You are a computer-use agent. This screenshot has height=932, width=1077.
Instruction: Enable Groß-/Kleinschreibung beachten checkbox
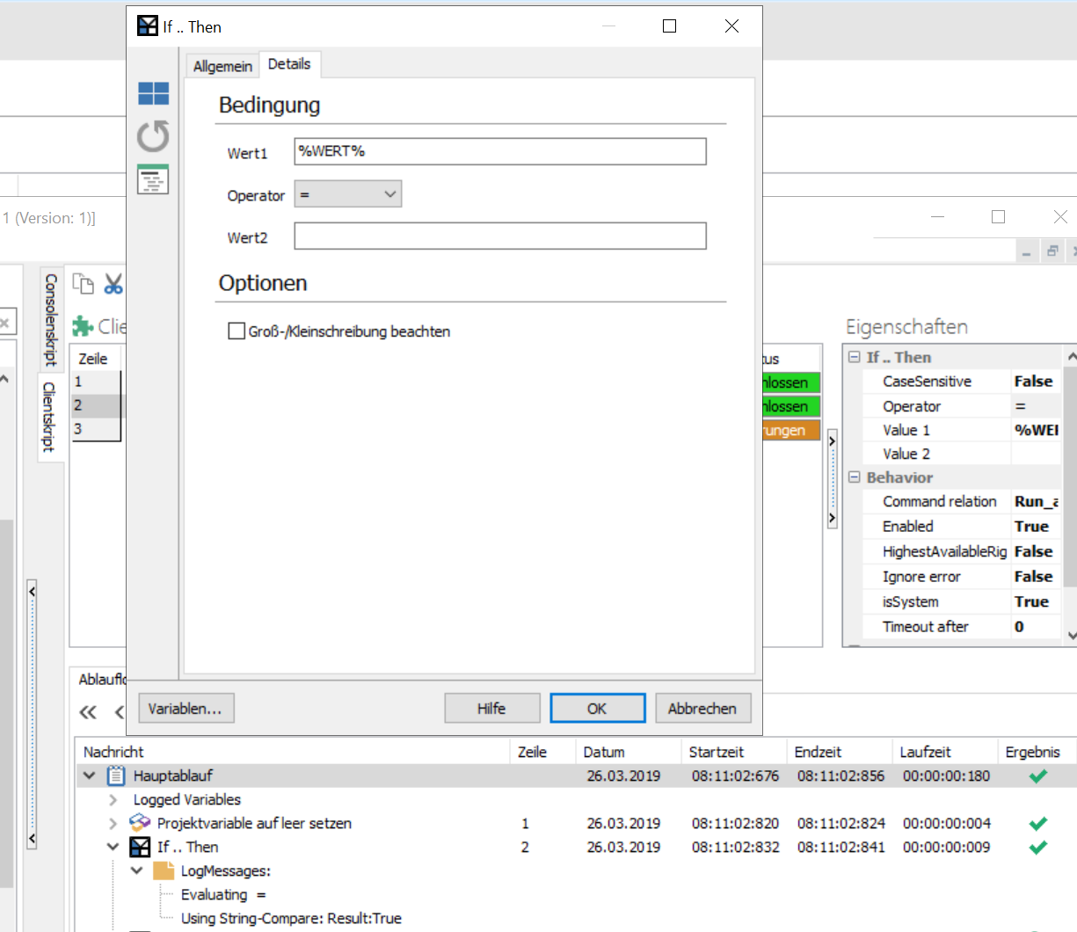pos(237,331)
